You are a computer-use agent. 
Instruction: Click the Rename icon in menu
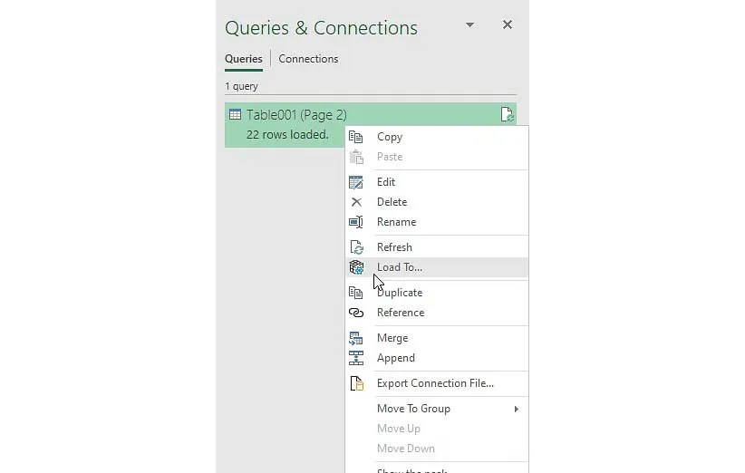356,222
